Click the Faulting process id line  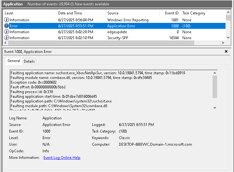tap(32, 92)
